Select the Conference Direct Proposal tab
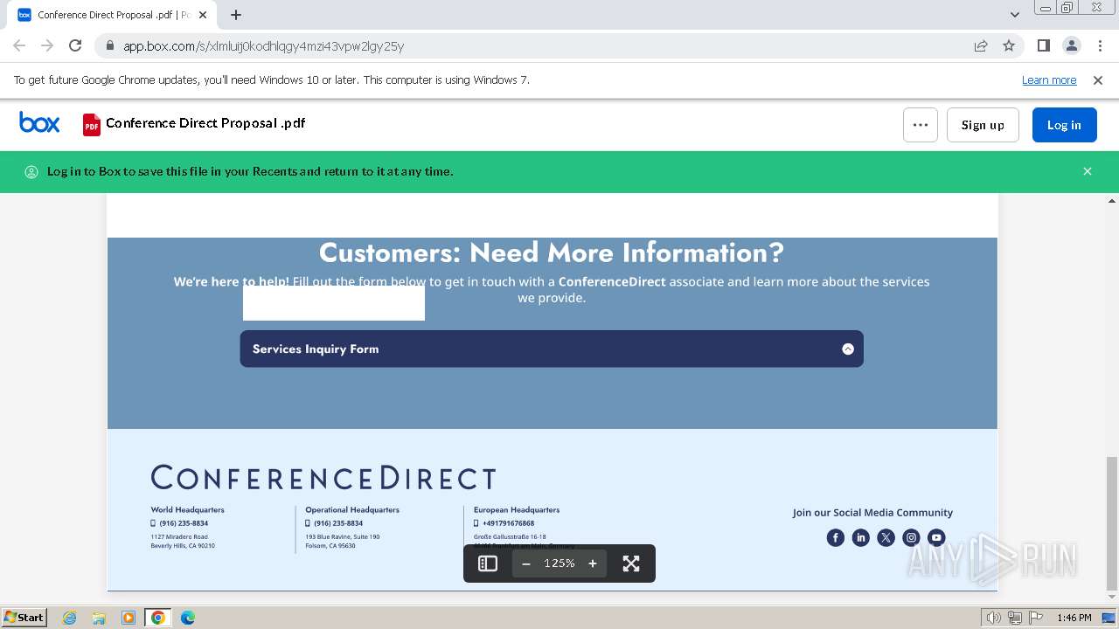 click(x=112, y=15)
